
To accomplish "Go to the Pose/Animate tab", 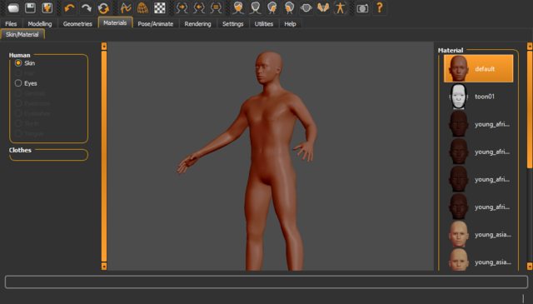I will [156, 24].
